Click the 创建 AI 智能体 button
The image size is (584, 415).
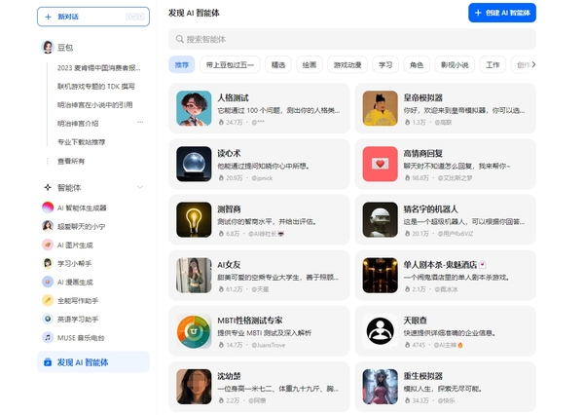(x=501, y=13)
